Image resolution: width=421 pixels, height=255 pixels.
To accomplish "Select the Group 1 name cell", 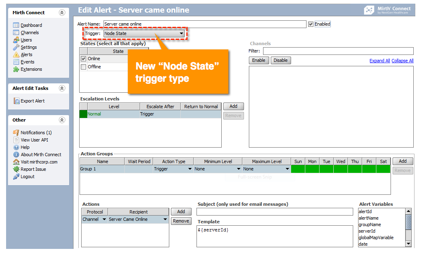I will pyautogui.click(x=102, y=169).
